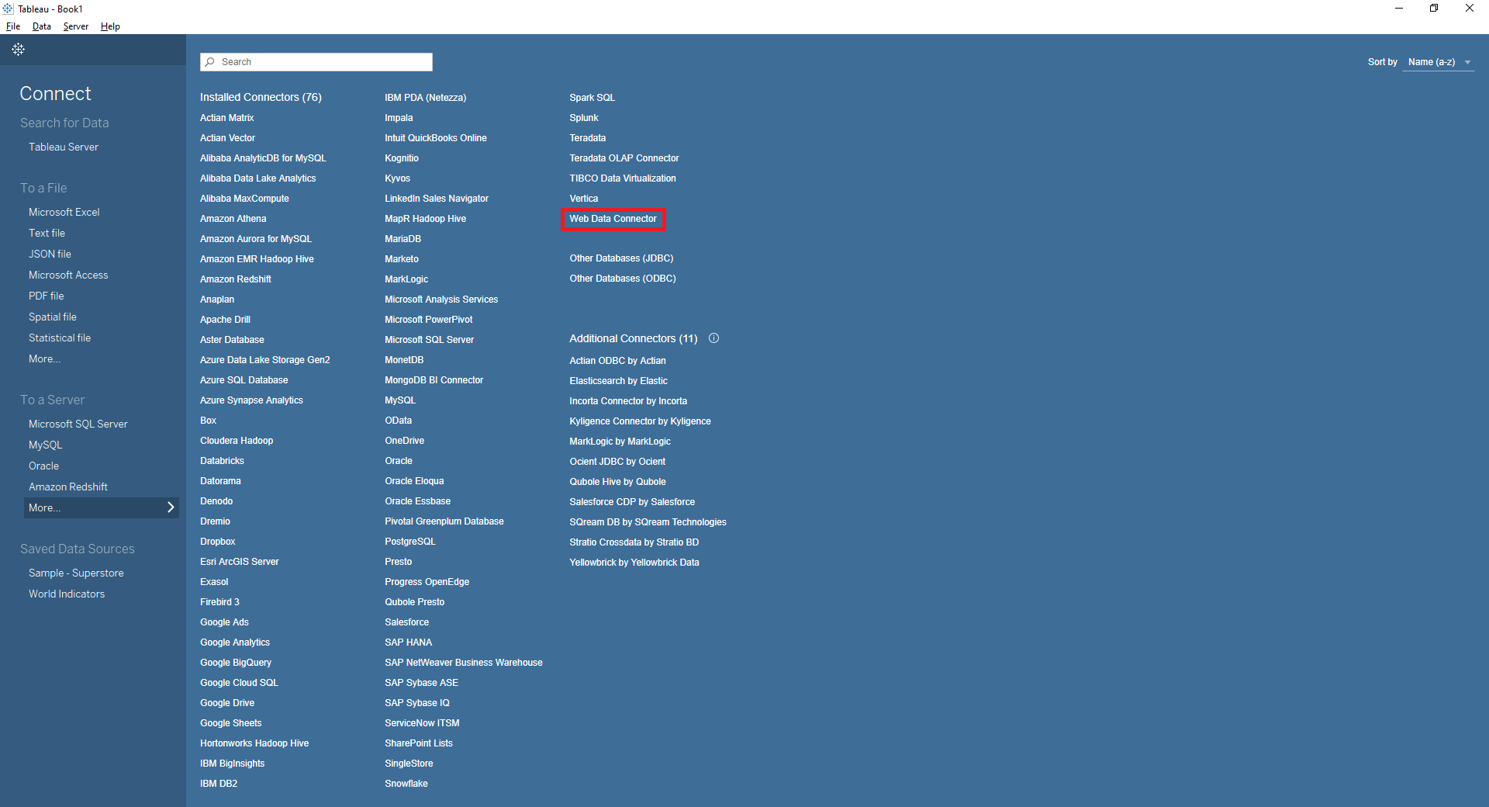Select the Microsoft PowerPivot connector

(429, 320)
